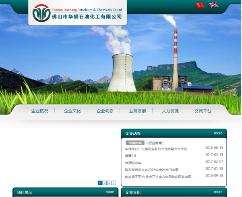
Task: Click more in the 企业动态 panel header
Action: [218, 133]
